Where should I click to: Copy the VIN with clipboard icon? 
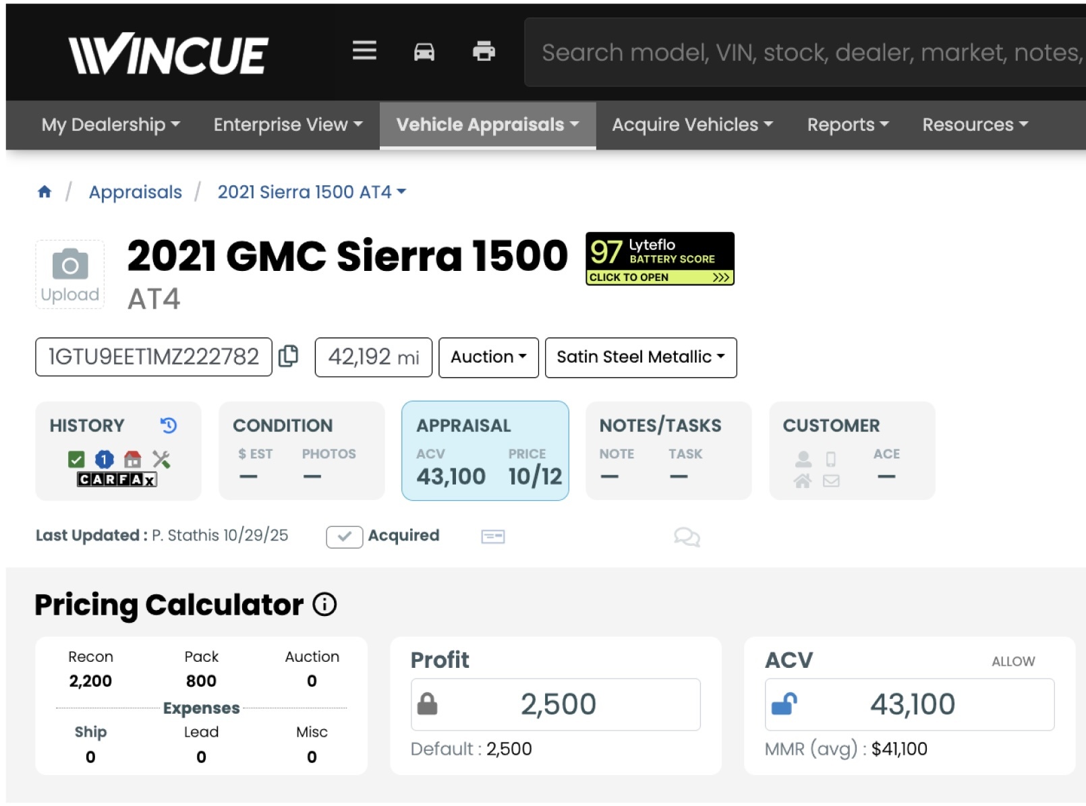coord(289,356)
